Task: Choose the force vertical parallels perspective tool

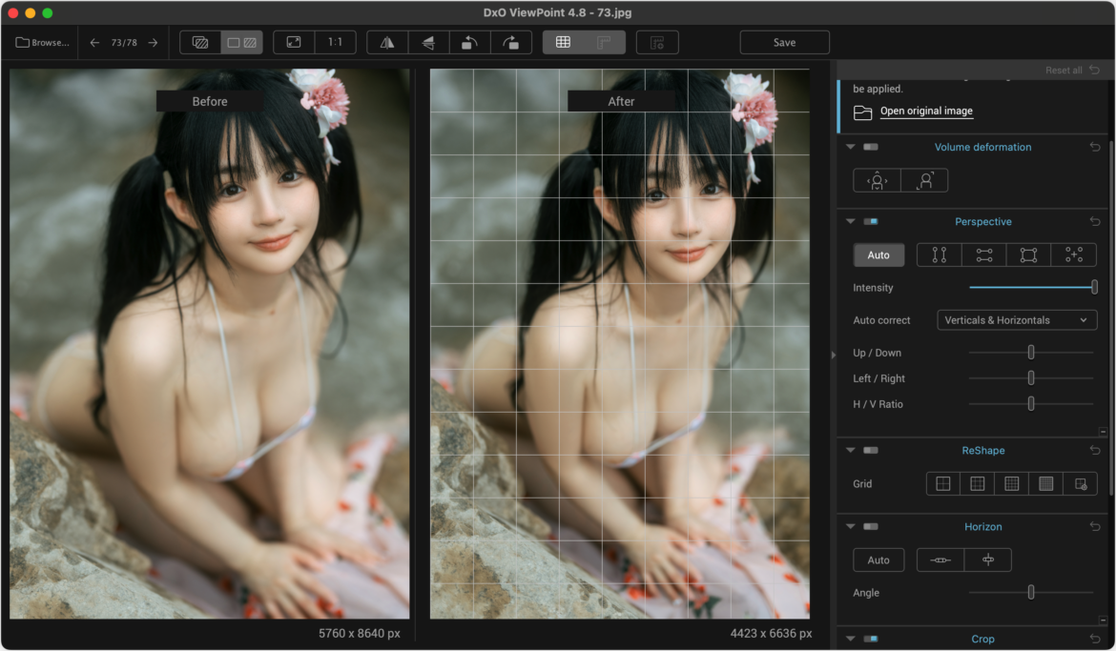Action: [940, 254]
